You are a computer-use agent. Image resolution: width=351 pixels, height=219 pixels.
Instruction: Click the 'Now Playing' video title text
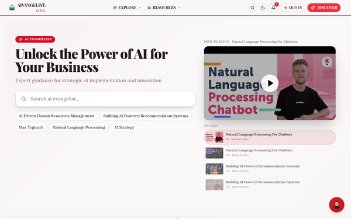(x=264, y=41)
